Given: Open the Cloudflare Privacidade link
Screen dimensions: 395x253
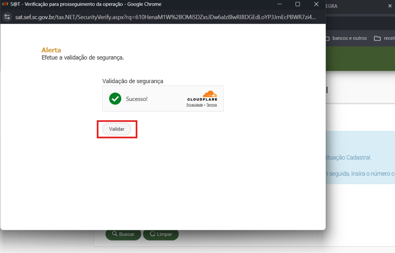Looking at the screenshot, I should coord(194,105).
